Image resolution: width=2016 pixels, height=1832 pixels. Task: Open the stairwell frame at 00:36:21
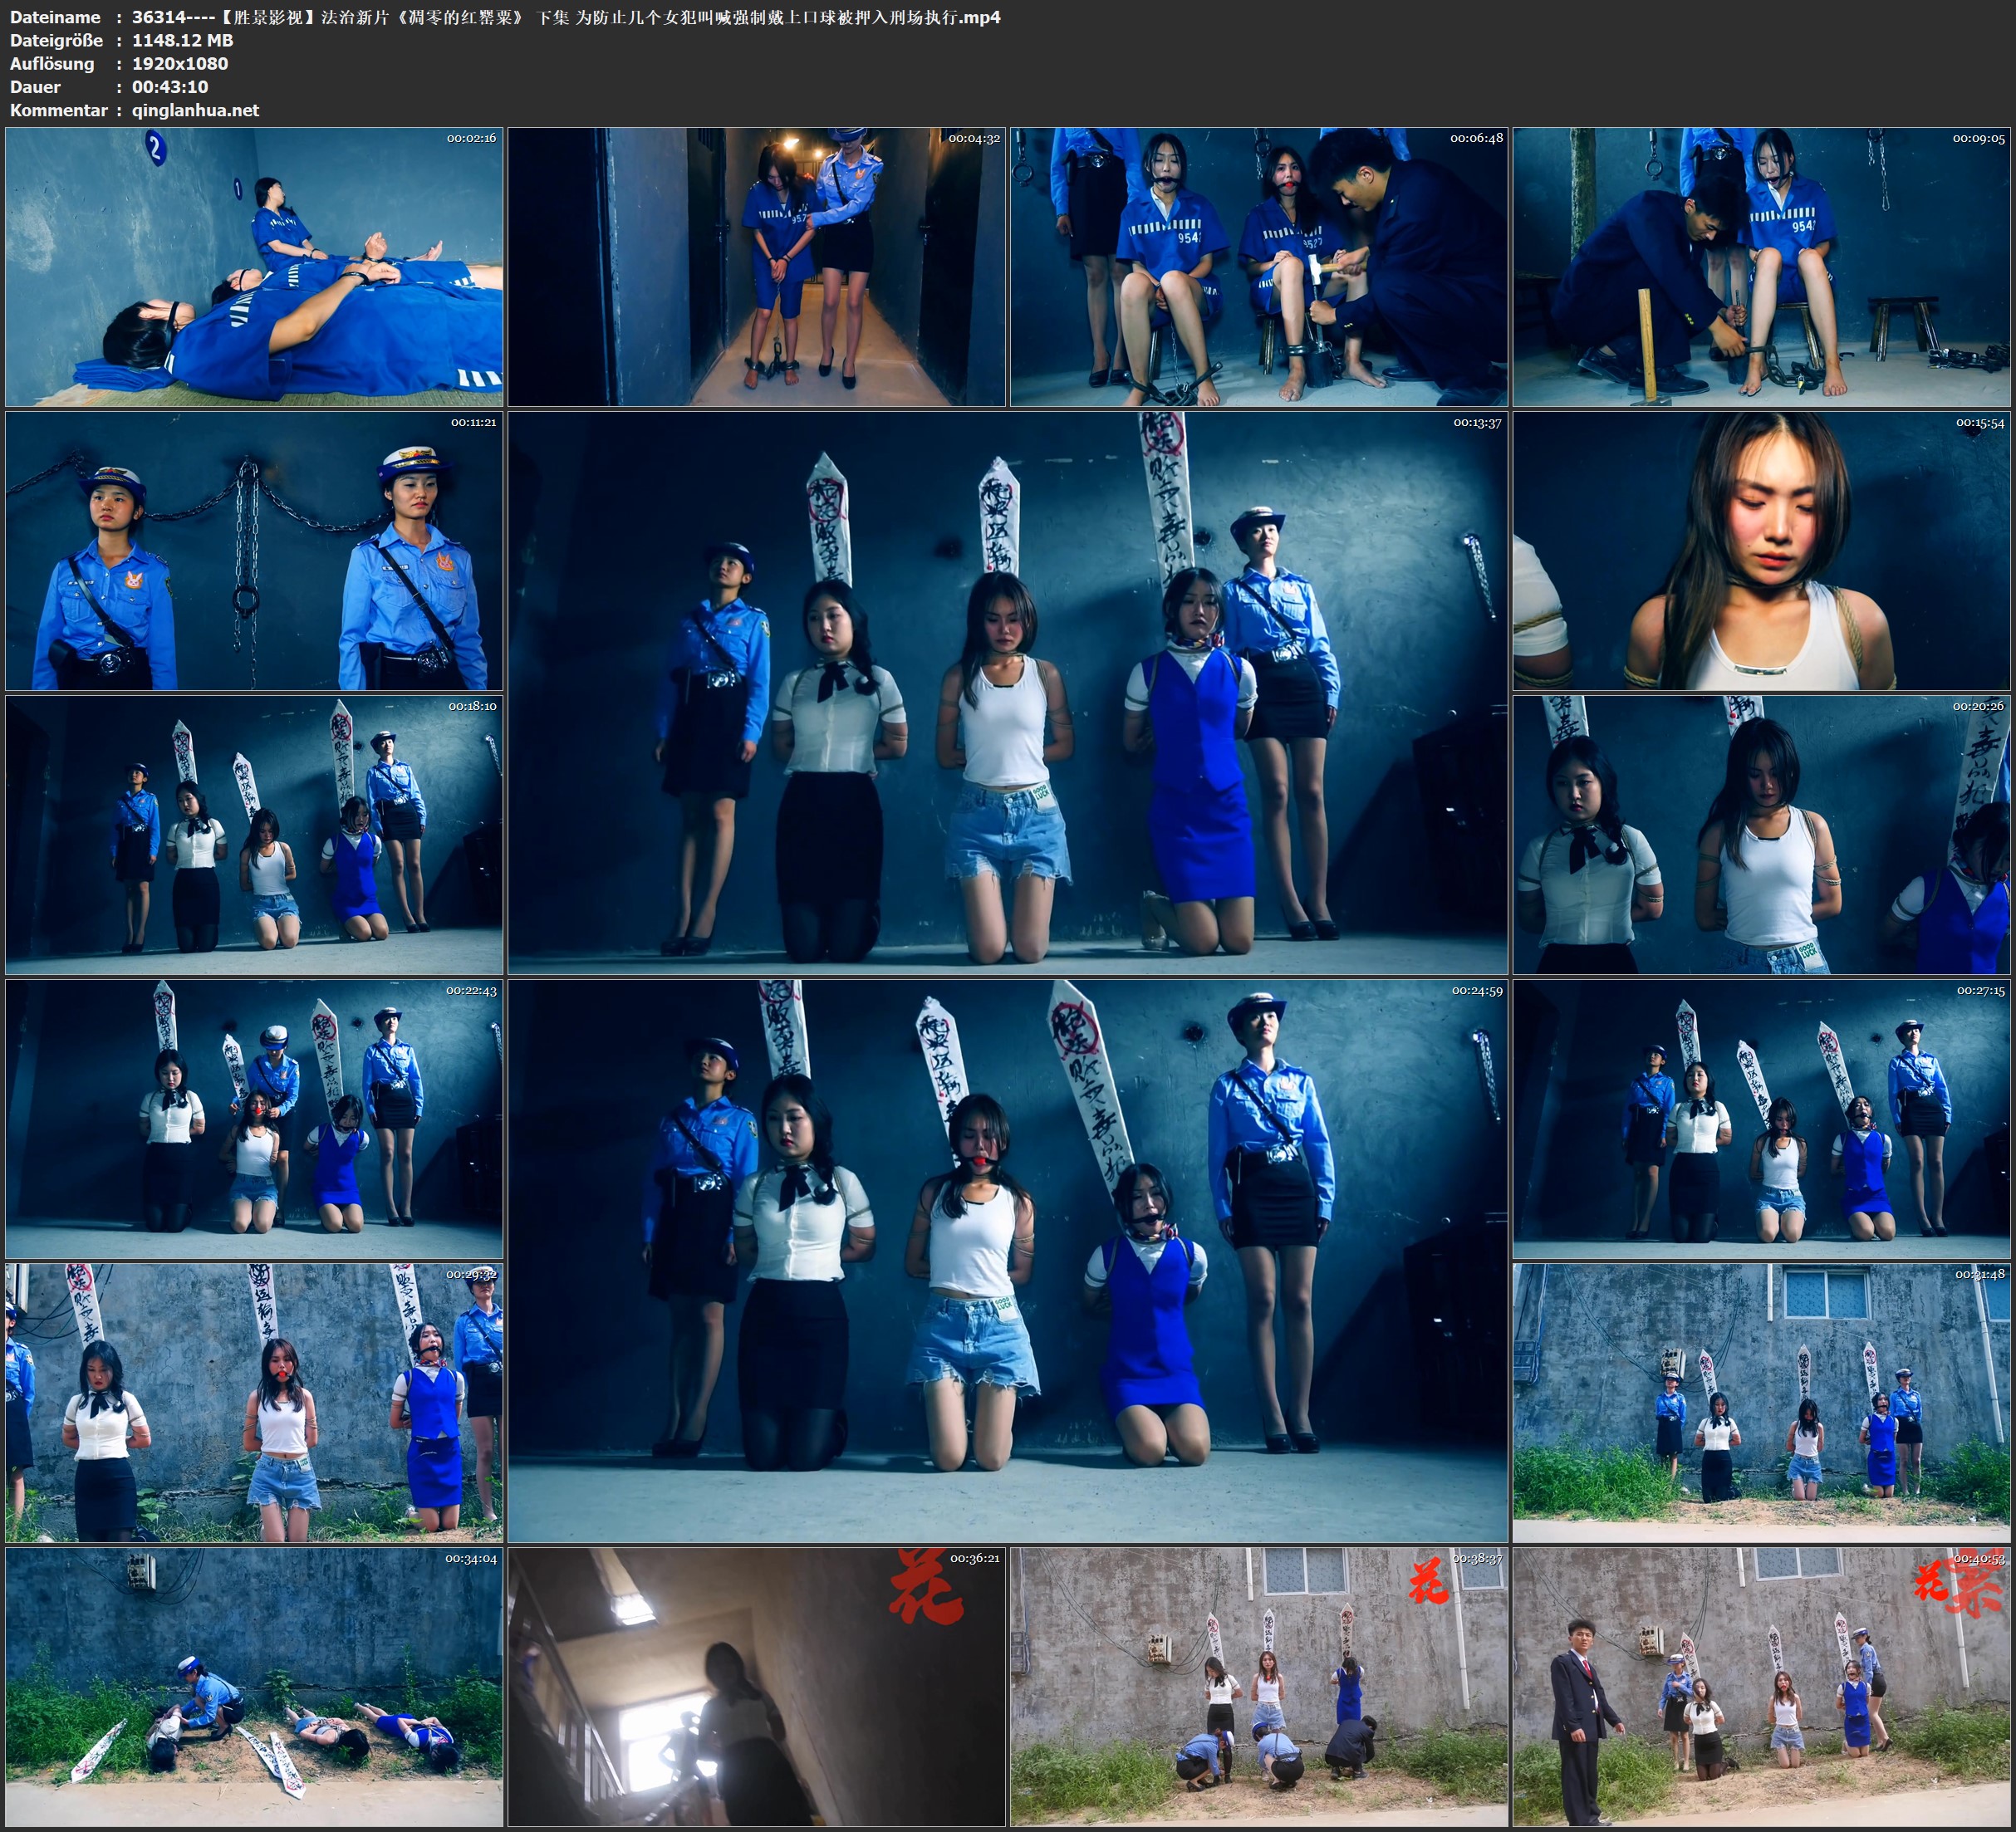click(x=756, y=1687)
